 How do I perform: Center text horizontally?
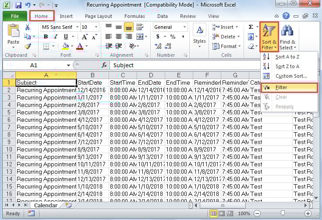pos(118,37)
